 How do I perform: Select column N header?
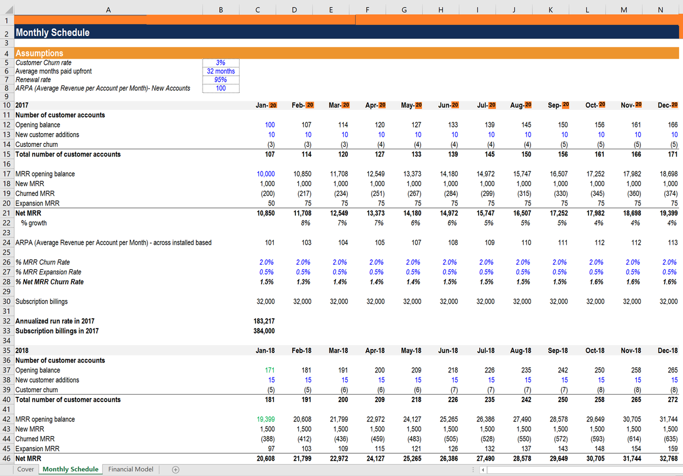pos(660,9)
